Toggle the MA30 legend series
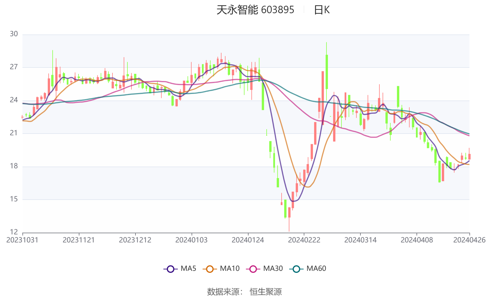This screenshot has width=489, height=297. (265, 269)
